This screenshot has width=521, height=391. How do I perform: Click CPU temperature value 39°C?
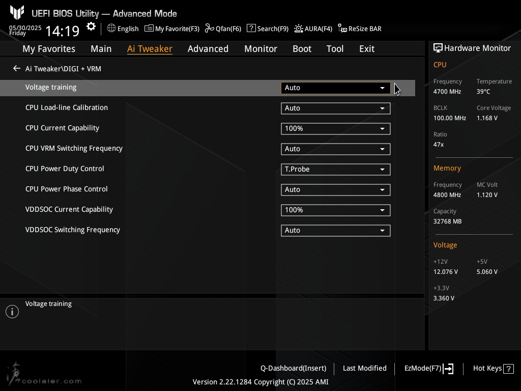(483, 92)
